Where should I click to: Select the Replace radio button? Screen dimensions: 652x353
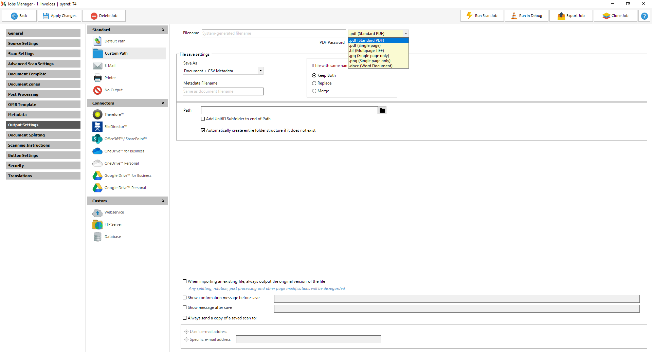click(314, 83)
